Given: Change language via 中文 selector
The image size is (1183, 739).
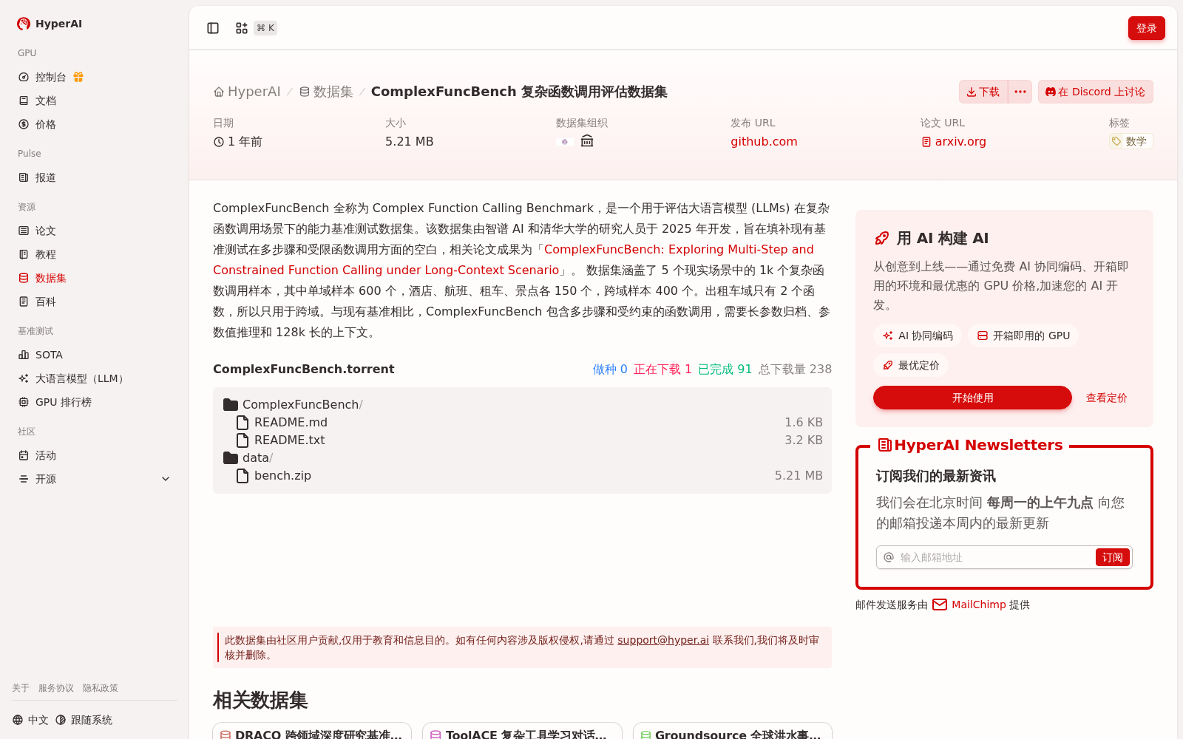Looking at the screenshot, I should (30, 720).
